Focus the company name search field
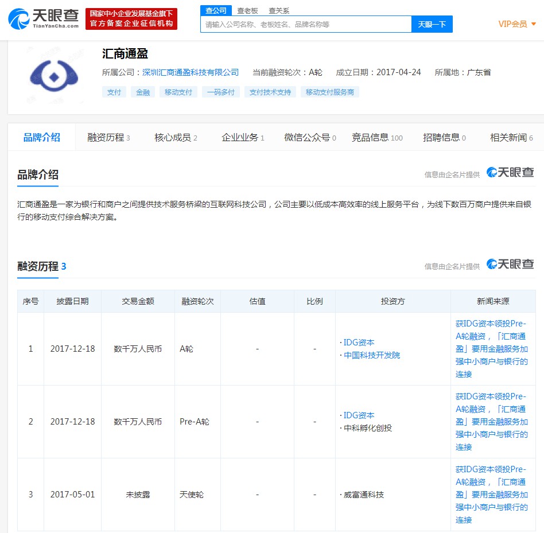 point(306,24)
